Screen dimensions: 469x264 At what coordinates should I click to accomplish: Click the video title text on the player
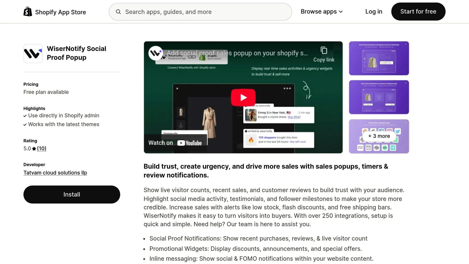(237, 53)
